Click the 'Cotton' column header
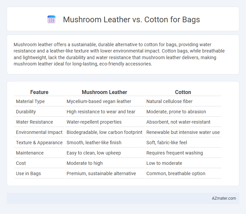 (183, 92)
